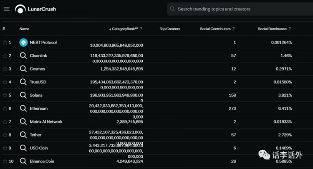The image size is (313, 169).
Task: Open the Solana link
Action: point(36,95)
